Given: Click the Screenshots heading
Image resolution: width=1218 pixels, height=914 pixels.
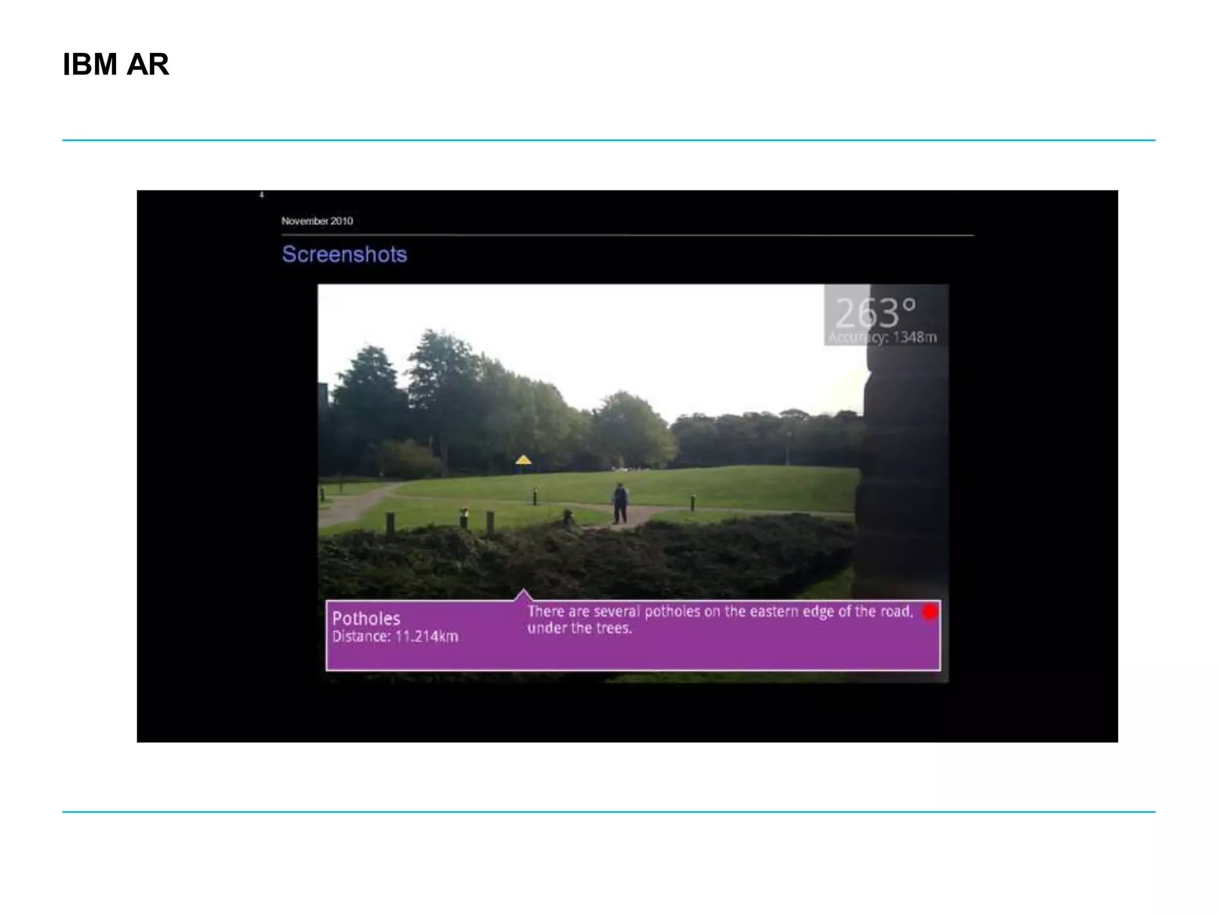Looking at the screenshot, I should (x=344, y=254).
